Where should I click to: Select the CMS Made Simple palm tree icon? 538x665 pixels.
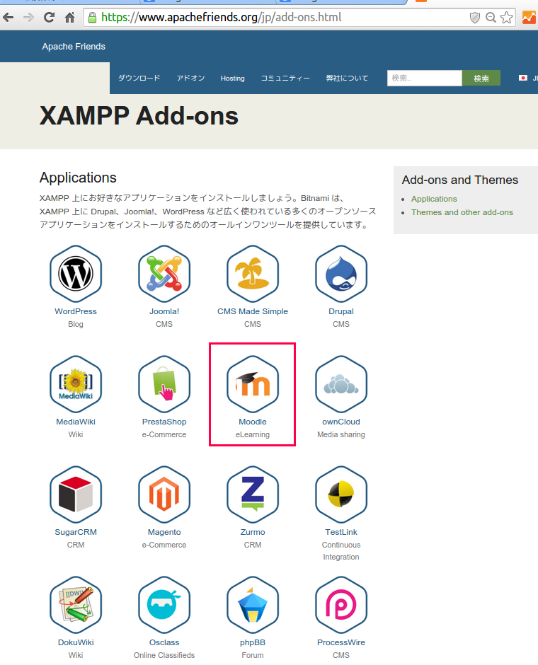(253, 274)
